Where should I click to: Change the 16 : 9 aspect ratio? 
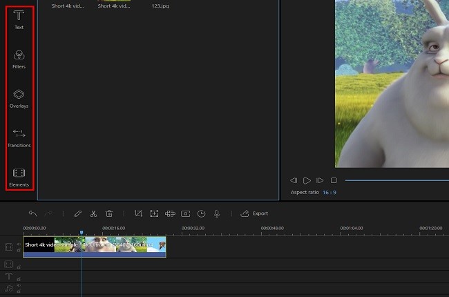tap(329, 193)
